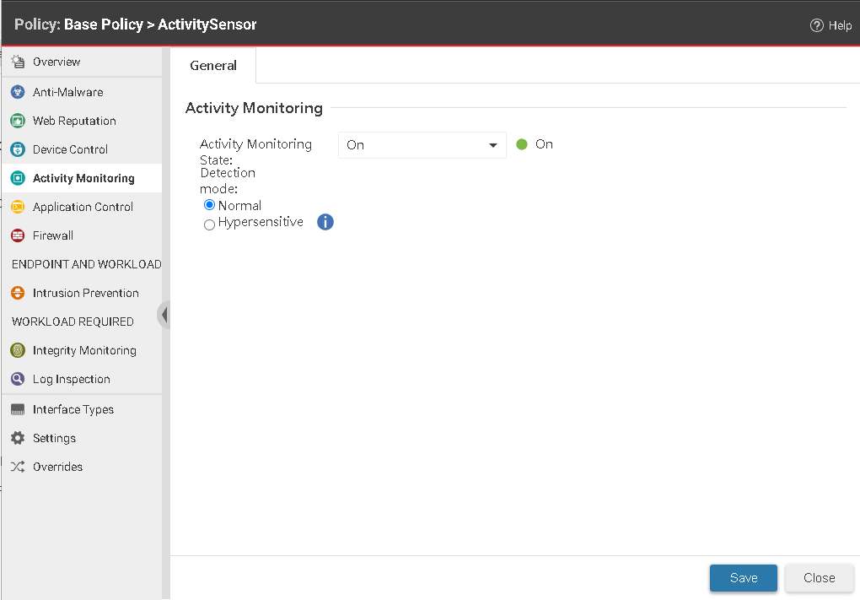Open the Intrusion Prevention icon

tap(19, 293)
